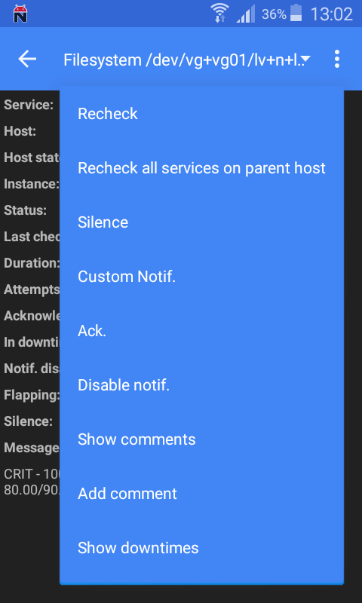This screenshot has width=362, height=603.
Task: Tap the signal strength icon
Action: click(245, 14)
